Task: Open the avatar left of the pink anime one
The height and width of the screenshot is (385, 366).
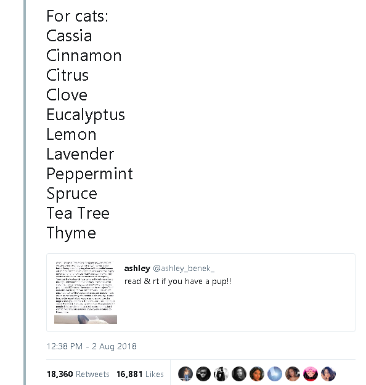Action: pyautogui.click(x=293, y=374)
